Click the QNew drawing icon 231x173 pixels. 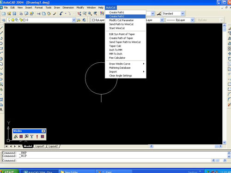[x=4, y=14]
